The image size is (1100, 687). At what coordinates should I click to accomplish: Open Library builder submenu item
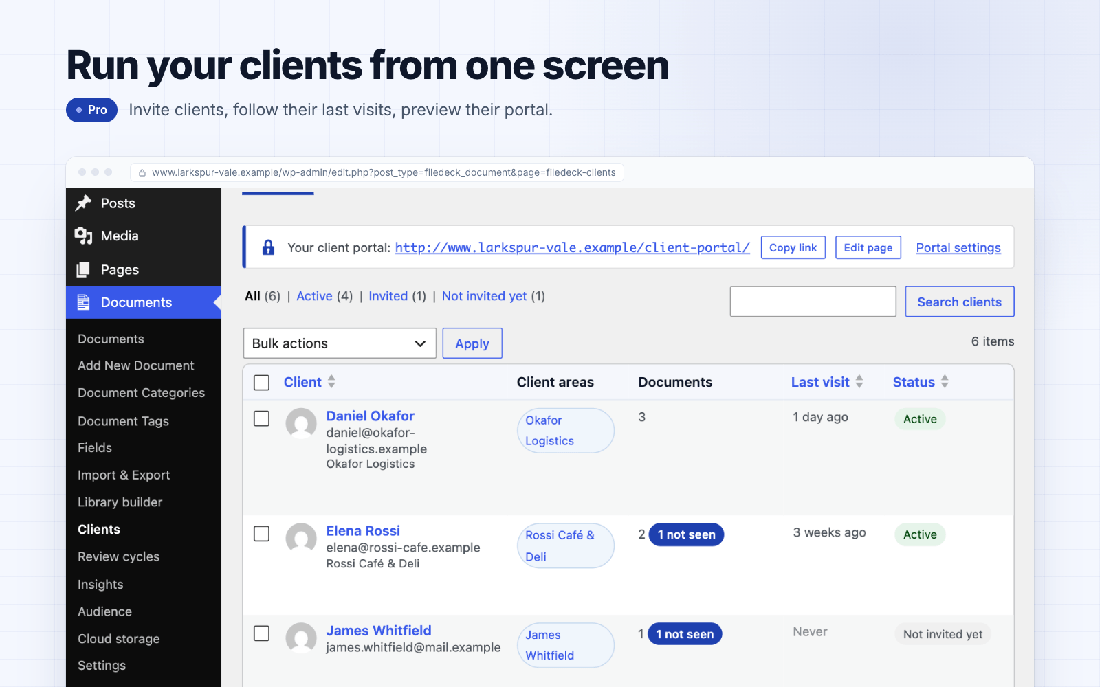[120, 502]
